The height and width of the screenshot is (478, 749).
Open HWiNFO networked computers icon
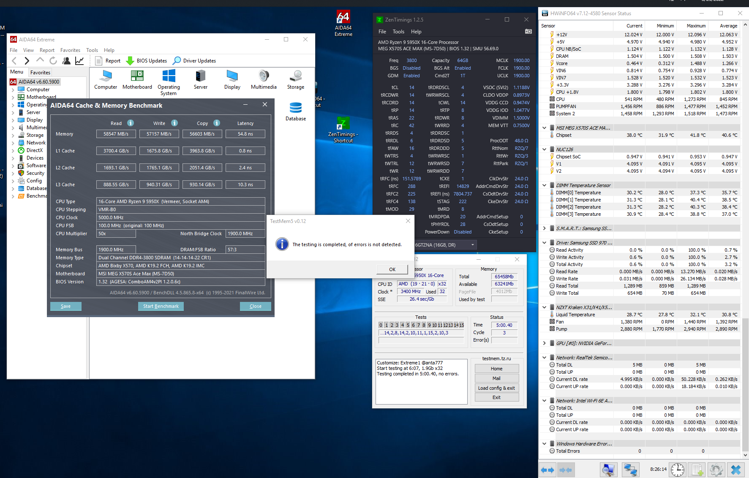point(630,470)
